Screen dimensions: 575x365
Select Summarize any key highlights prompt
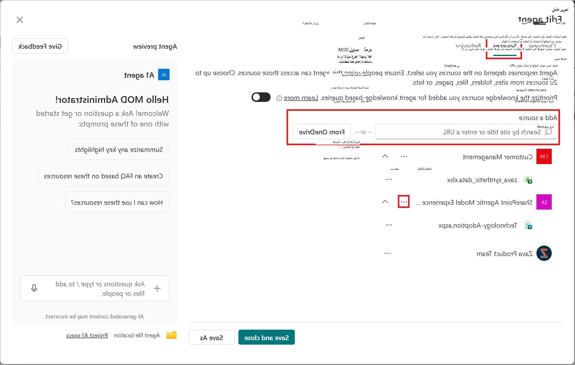[119, 149]
